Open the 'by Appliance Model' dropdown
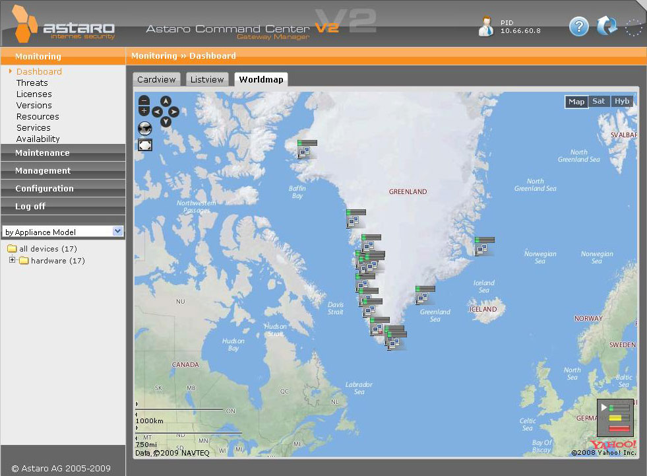The image size is (647, 476). point(63,232)
